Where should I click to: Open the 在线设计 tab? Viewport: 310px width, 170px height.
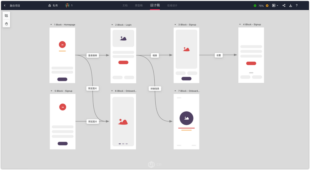point(172,6)
